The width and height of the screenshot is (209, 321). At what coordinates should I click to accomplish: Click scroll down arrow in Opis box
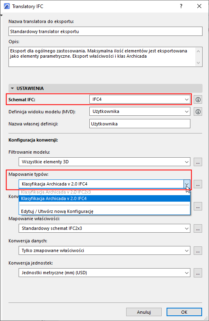[198, 63]
